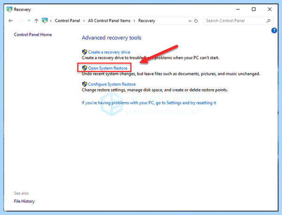The image size is (282, 215).
Task: Click the 'See also' label
Action: pyautogui.click(x=21, y=193)
